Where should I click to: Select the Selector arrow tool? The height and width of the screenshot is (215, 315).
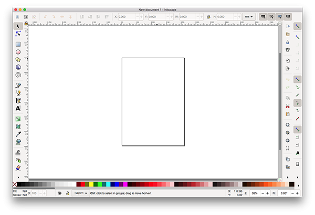pyautogui.click(x=18, y=26)
